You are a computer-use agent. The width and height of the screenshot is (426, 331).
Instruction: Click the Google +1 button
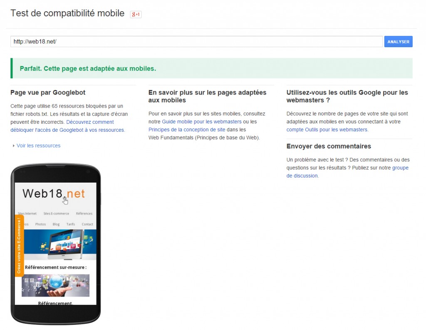tap(136, 14)
